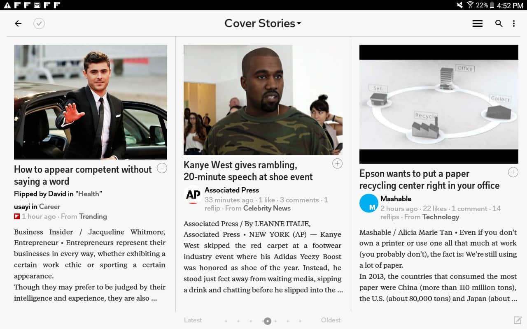Open the compose icon in bottom corner
This screenshot has height=329, width=527.
(x=518, y=320)
